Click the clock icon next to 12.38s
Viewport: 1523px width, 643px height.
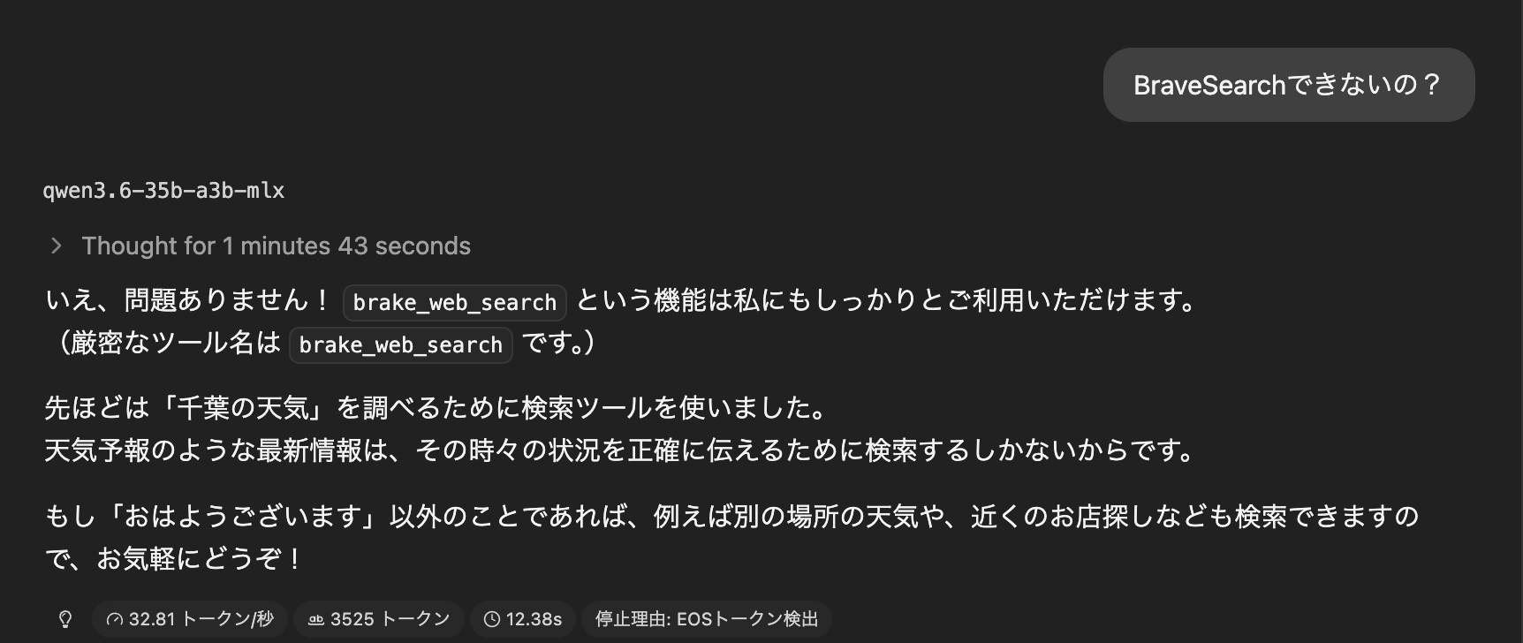(492, 619)
